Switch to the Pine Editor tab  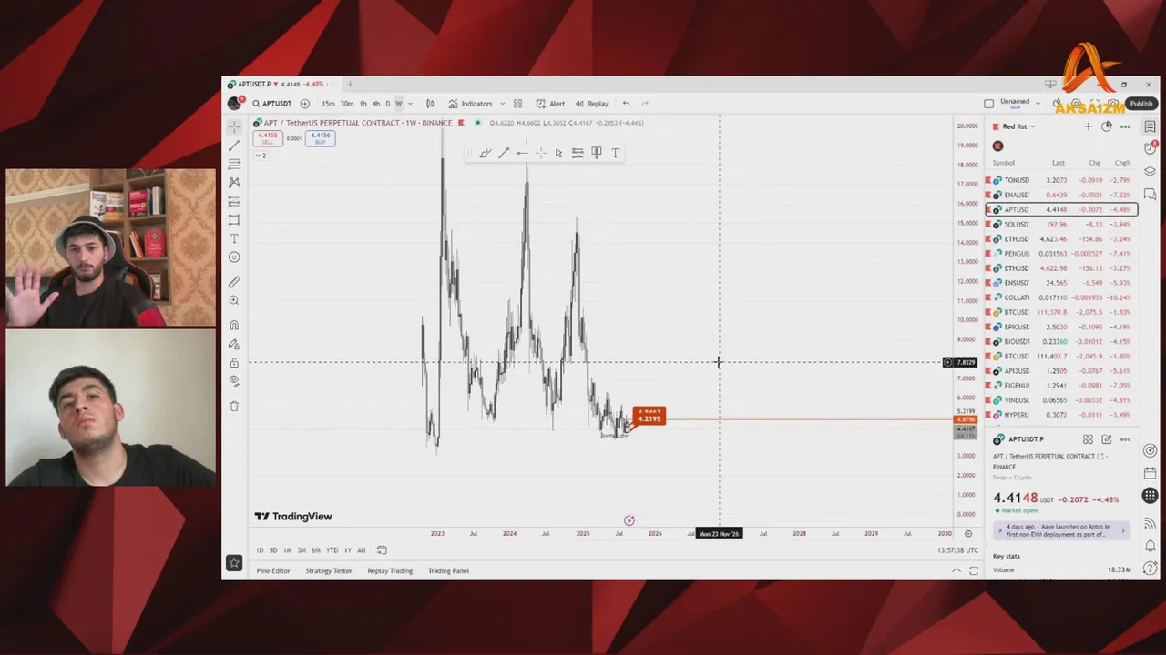(x=273, y=571)
